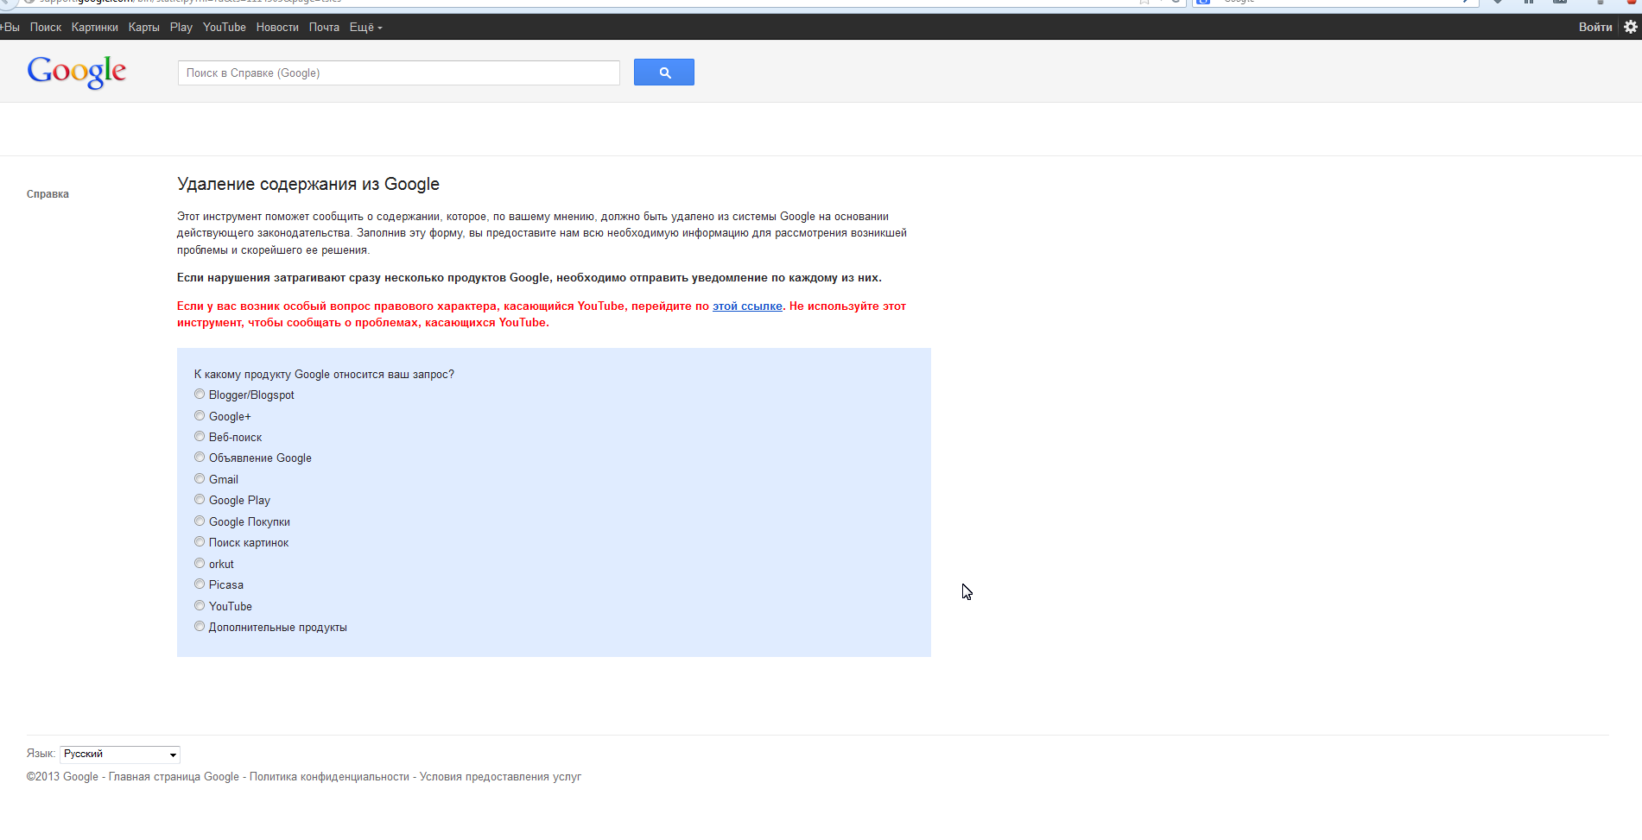Click the Войти sign-in button
The height and width of the screenshot is (840, 1642).
click(1595, 28)
